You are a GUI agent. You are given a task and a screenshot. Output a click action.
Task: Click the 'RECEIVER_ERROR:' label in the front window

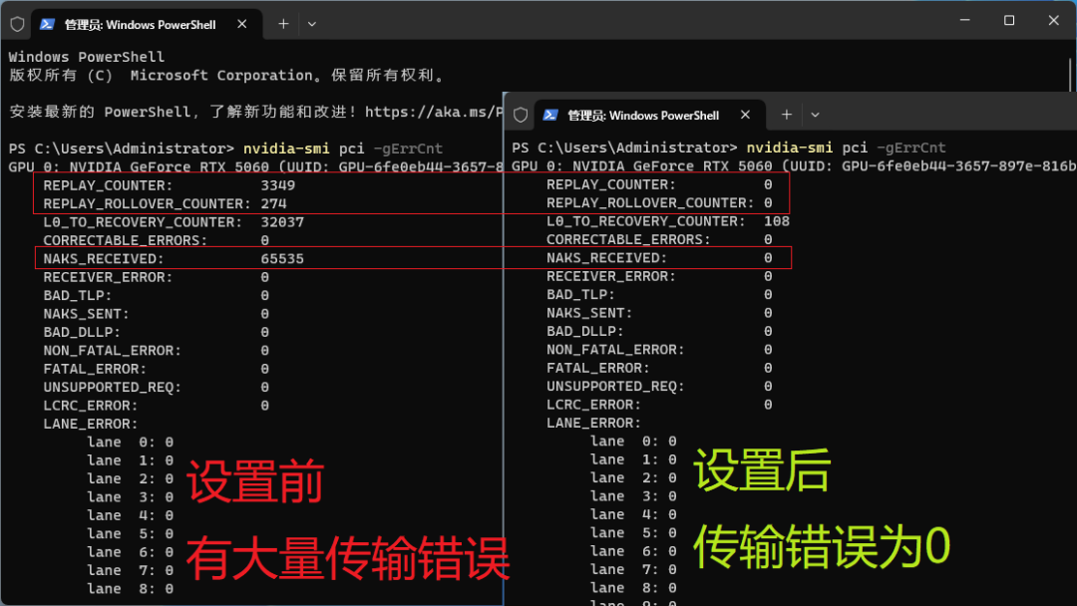click(x=611, y=276)
